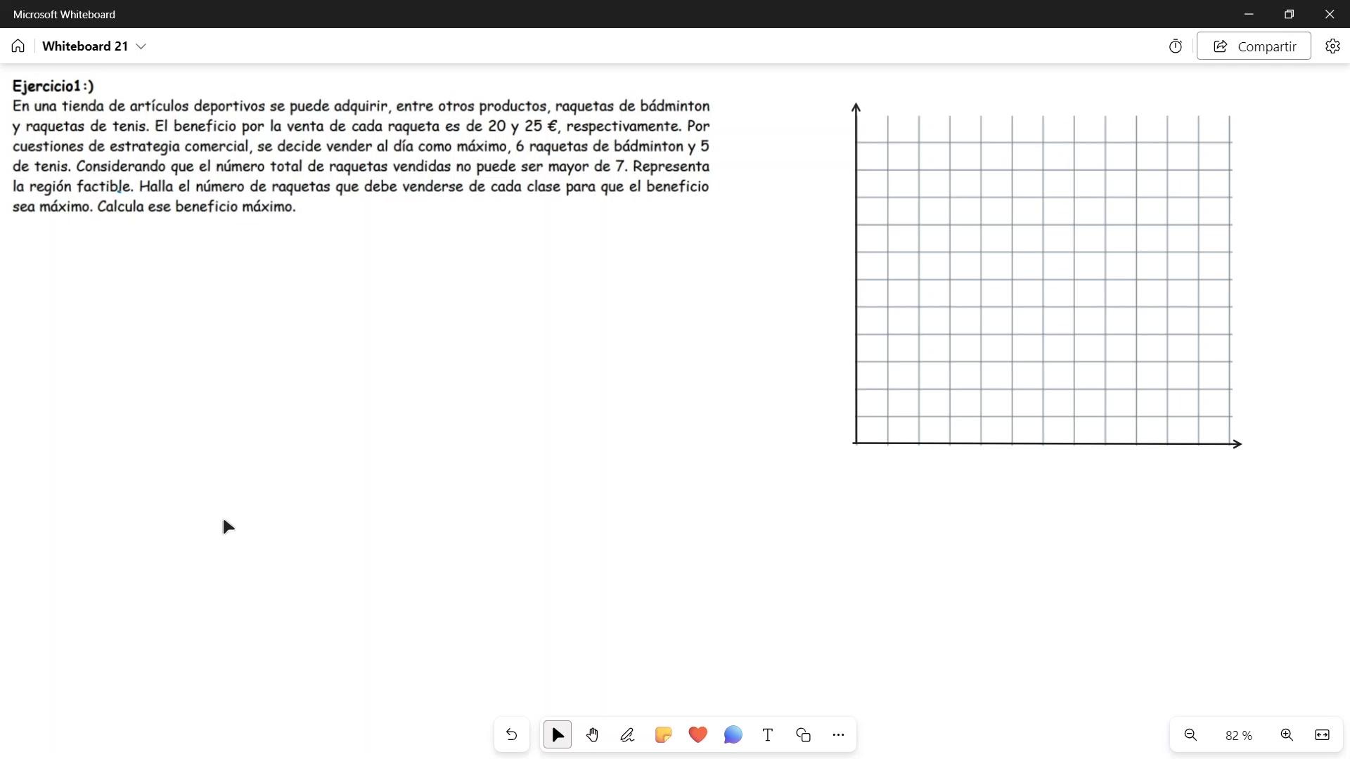Click the Undo arrow button
The image size is (1350, 759).
[x=511, y=735]
